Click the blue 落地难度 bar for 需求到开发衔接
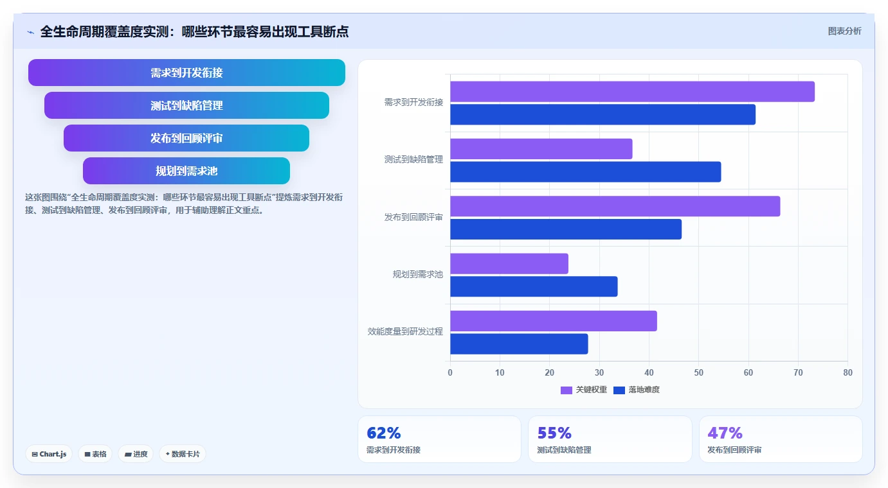The width and height of the screenshot is (888, 488). [x=603, y=114]
